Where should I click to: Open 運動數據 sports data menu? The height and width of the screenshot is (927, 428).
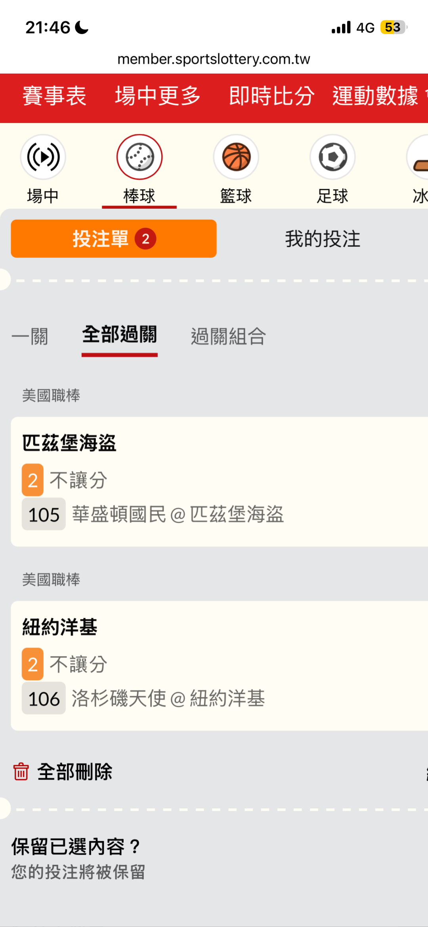375,96
